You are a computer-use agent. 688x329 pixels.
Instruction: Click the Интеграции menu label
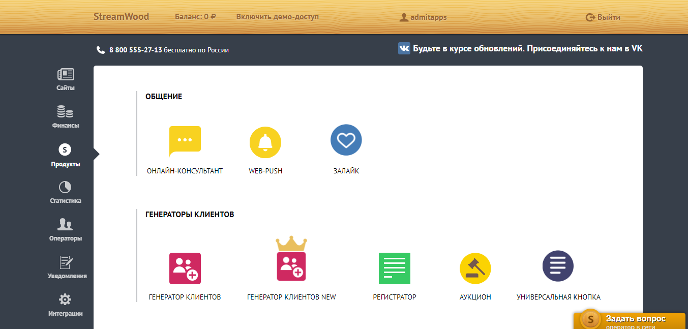66,314
